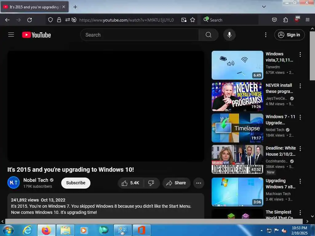The height and width of the screenshot is (236, 315).
Task: Open the YouTube guide hamburger menu
Action: pyautogui.click(x=11, y=35)
